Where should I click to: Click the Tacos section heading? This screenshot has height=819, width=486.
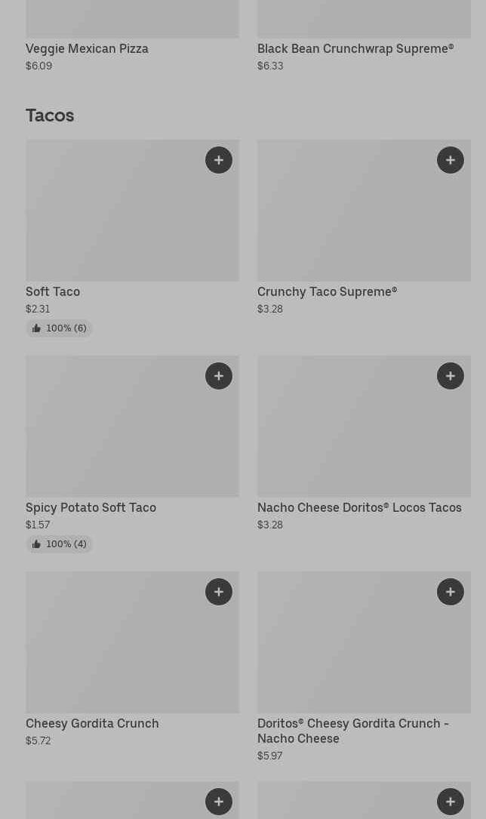click(50, 115)
